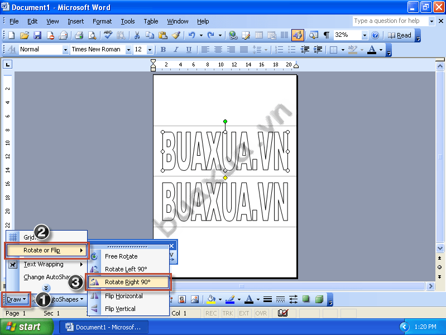Open Line Spacing dropdown arrow
Image resolution: width=446 pixels, height=335 pixels.
pos(266,50)
